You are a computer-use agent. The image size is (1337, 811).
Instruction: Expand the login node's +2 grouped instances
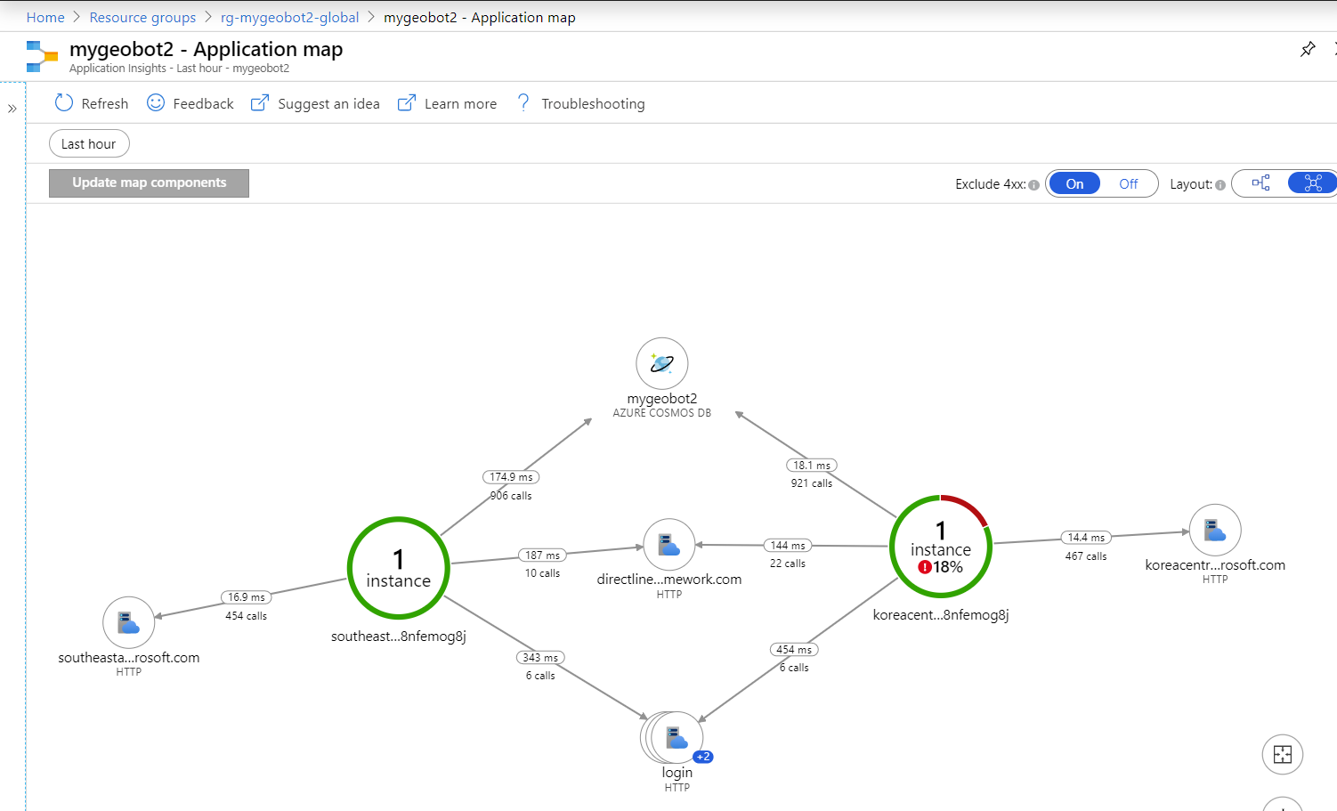703,756
